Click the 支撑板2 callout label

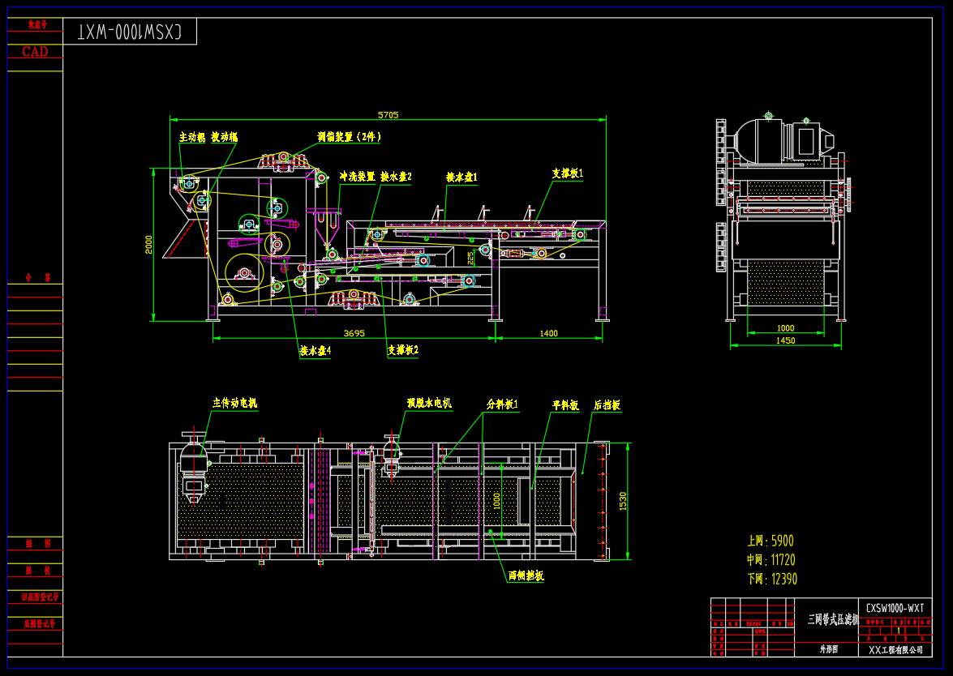tap(402, 350)
